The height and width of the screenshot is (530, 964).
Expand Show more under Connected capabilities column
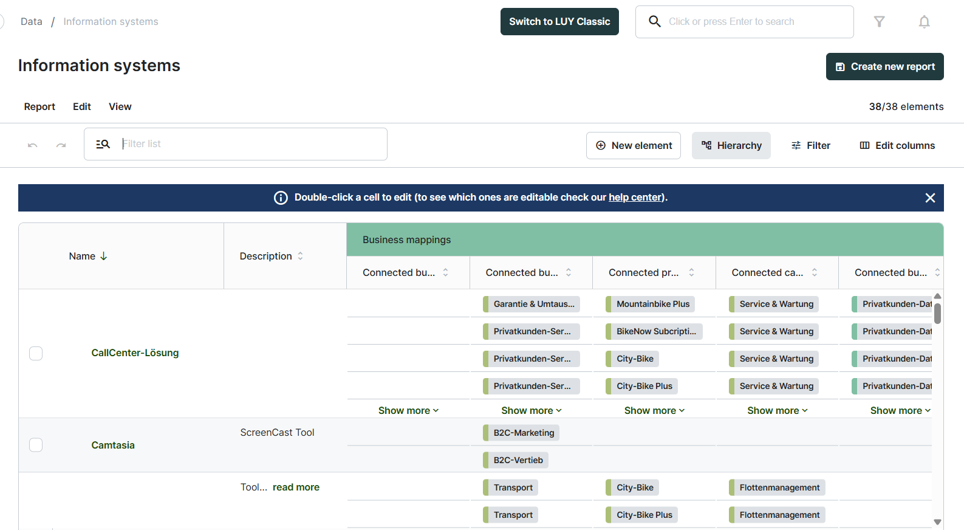[x=777, y=411]
